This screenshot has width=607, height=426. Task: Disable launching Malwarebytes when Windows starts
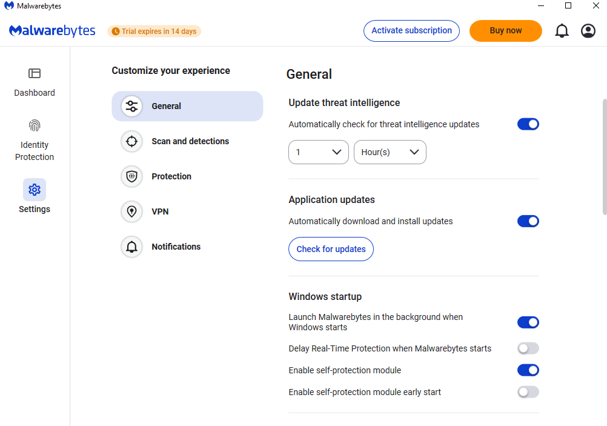point(528,322)
